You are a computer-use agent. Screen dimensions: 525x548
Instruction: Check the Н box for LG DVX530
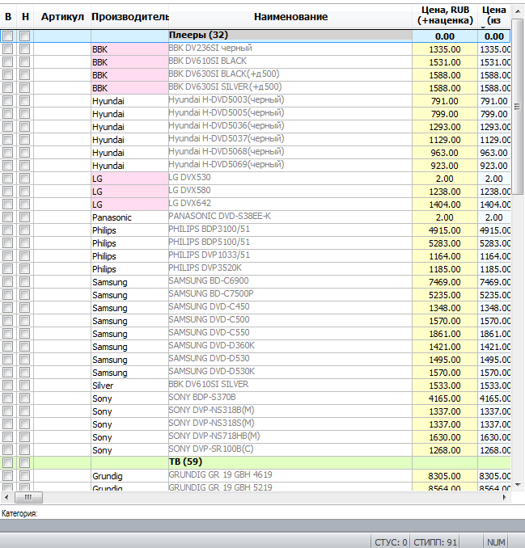(x=24, y=179)
